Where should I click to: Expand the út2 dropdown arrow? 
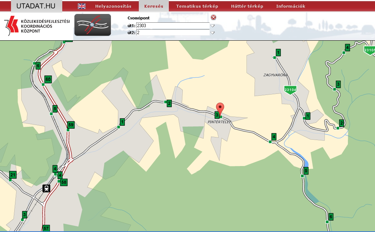click(212, 33)
